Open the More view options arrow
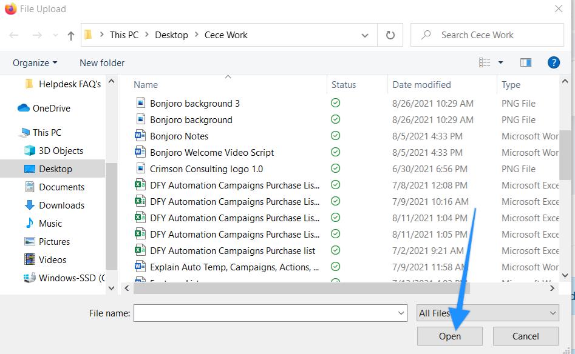This screenshot has height=354, width=575. pyautogui.click(x=500, y=62)
